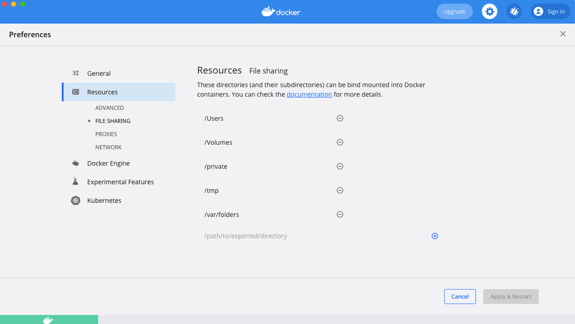The width and height of the screenshot is (575, 324).
Task: Remove /Users from shared directories
Action: click(x=340, y=118)
